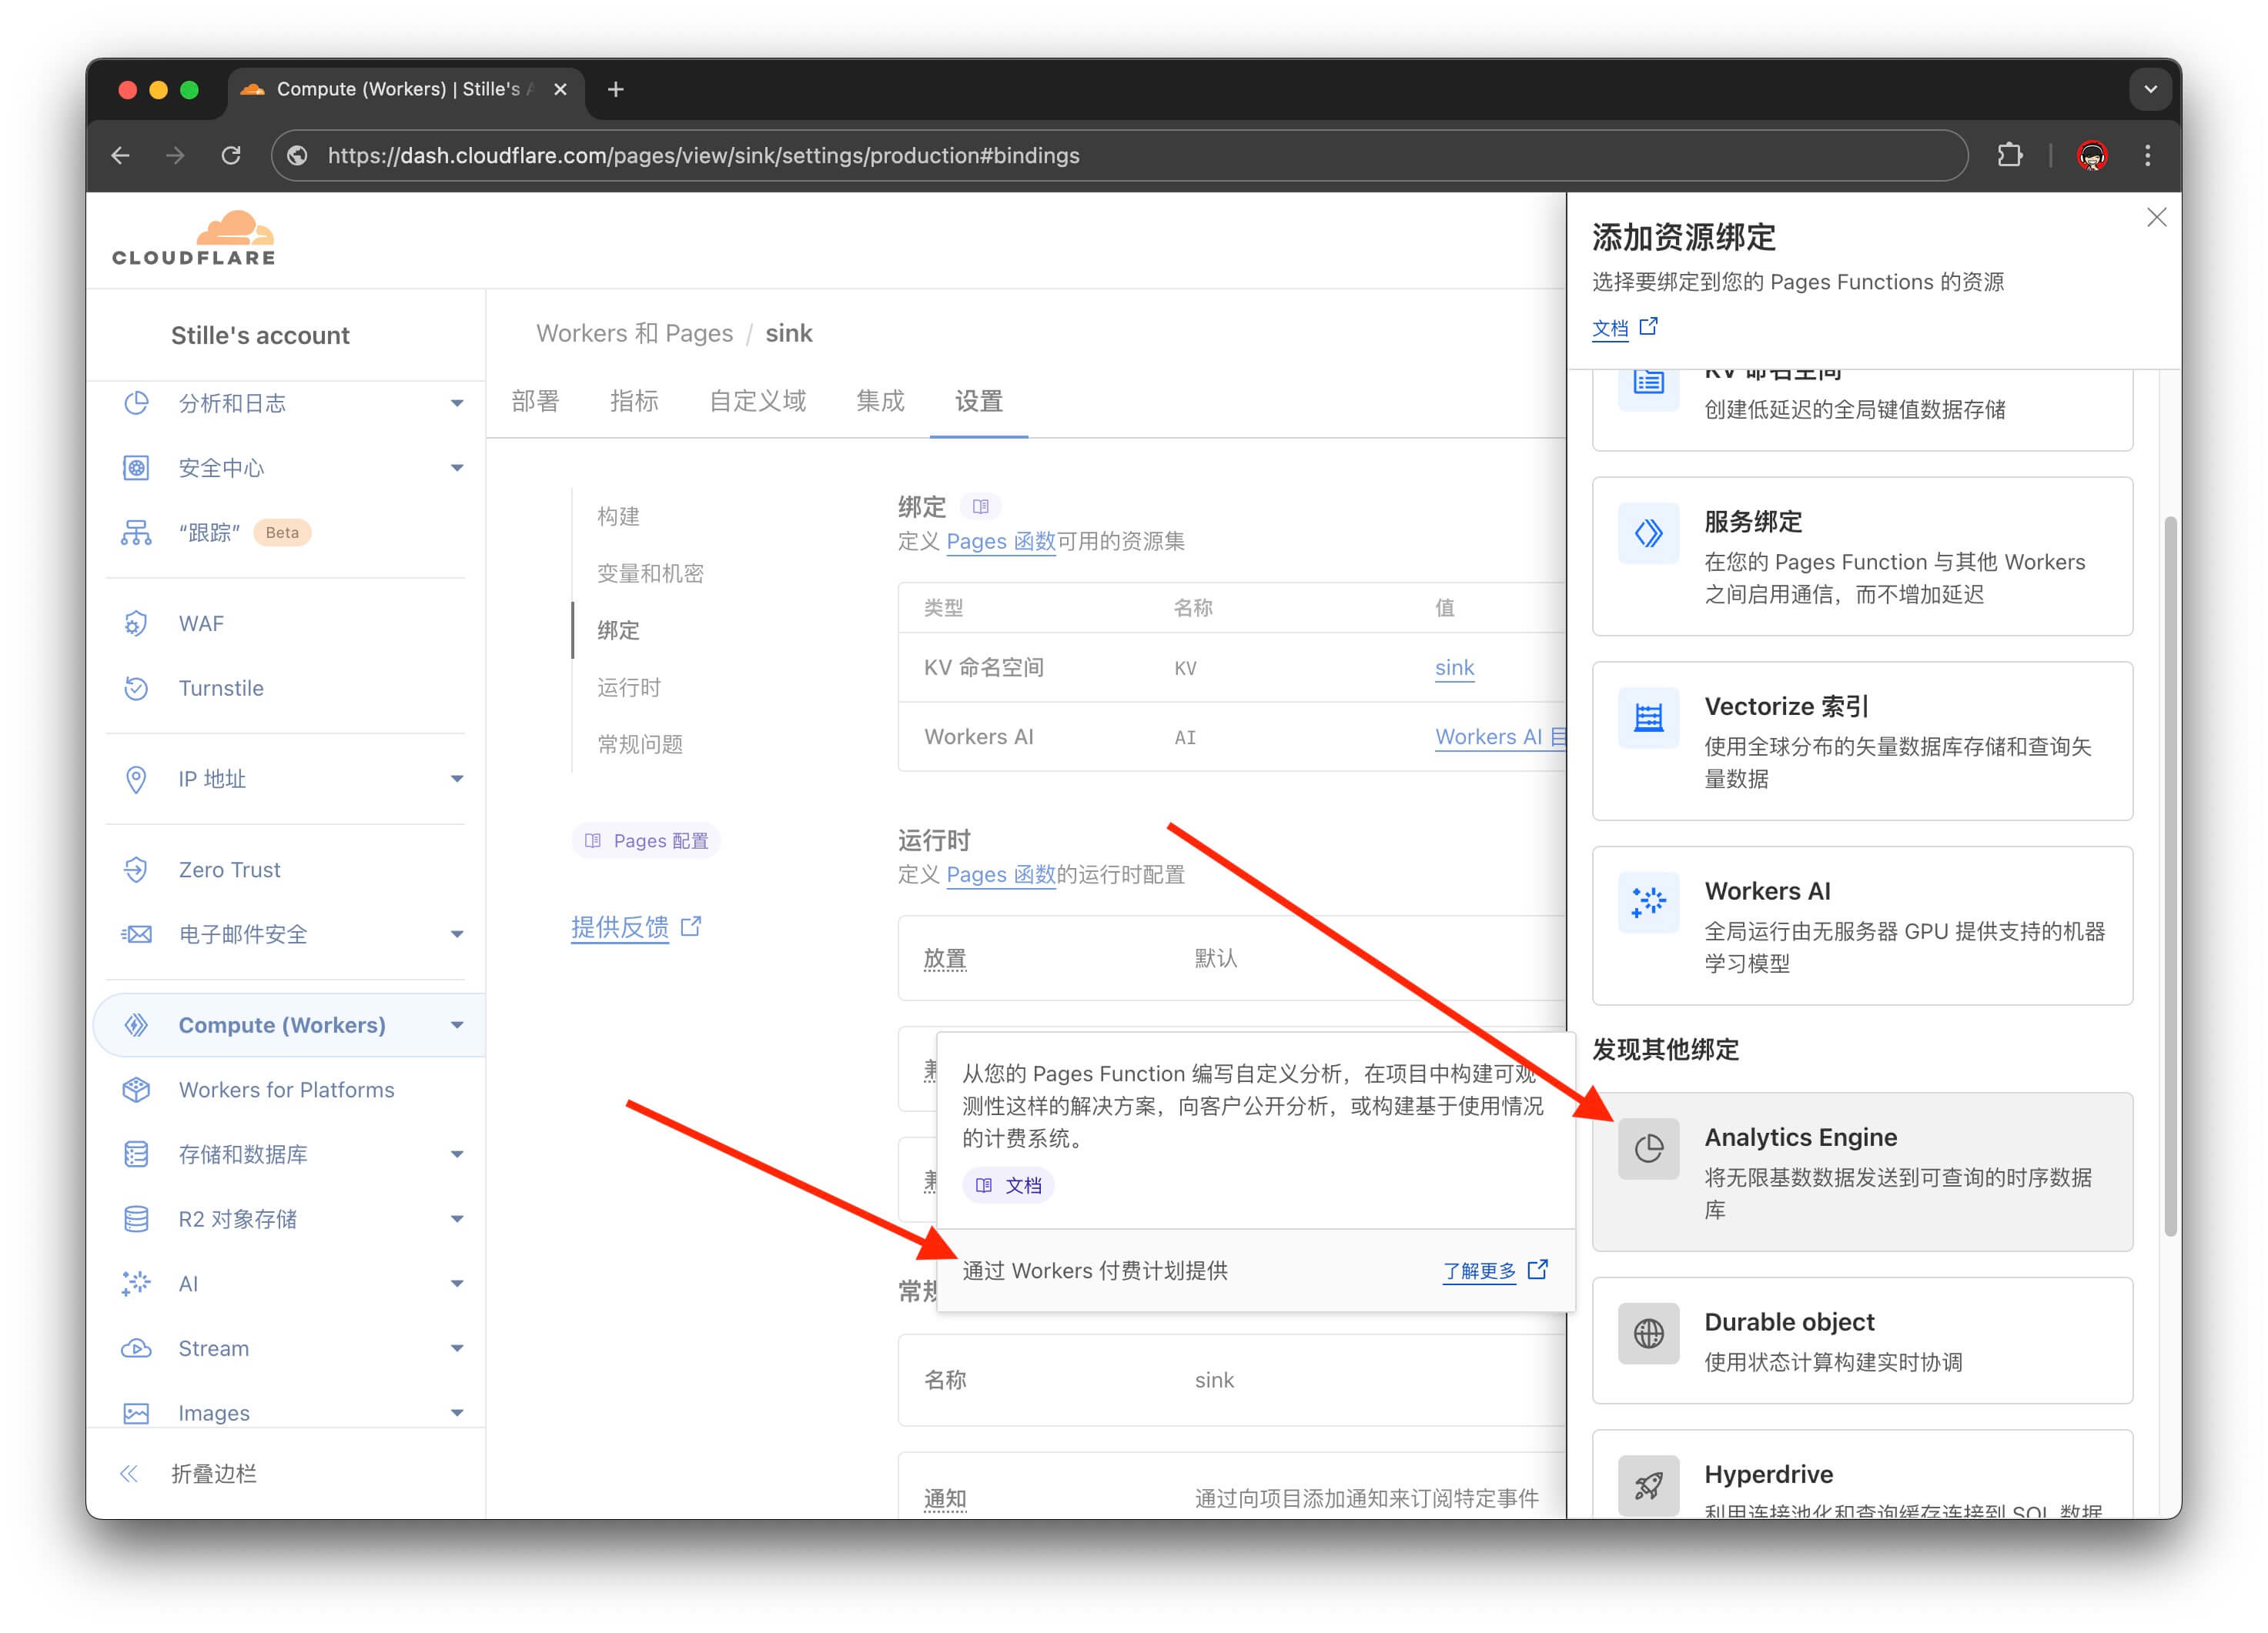2268x1633 pixels.
Task: Click the Analytics Engine pie chart icon
Action: coord(1648,1148)
